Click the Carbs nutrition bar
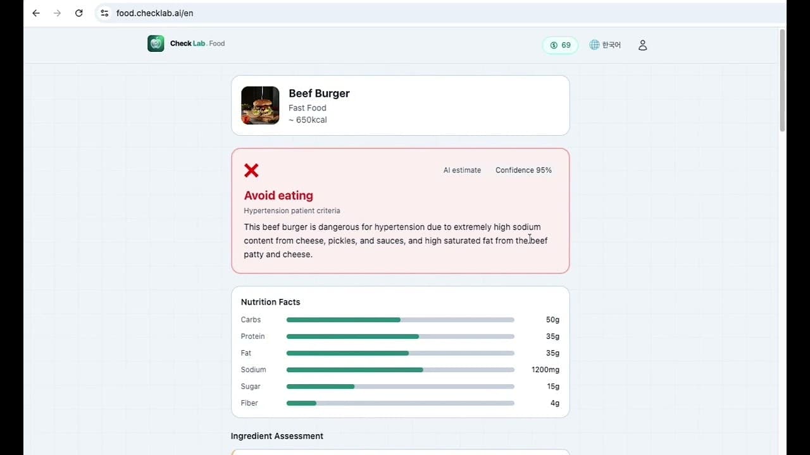Screen dimensions: 810x455 click(x=400, y=320)
